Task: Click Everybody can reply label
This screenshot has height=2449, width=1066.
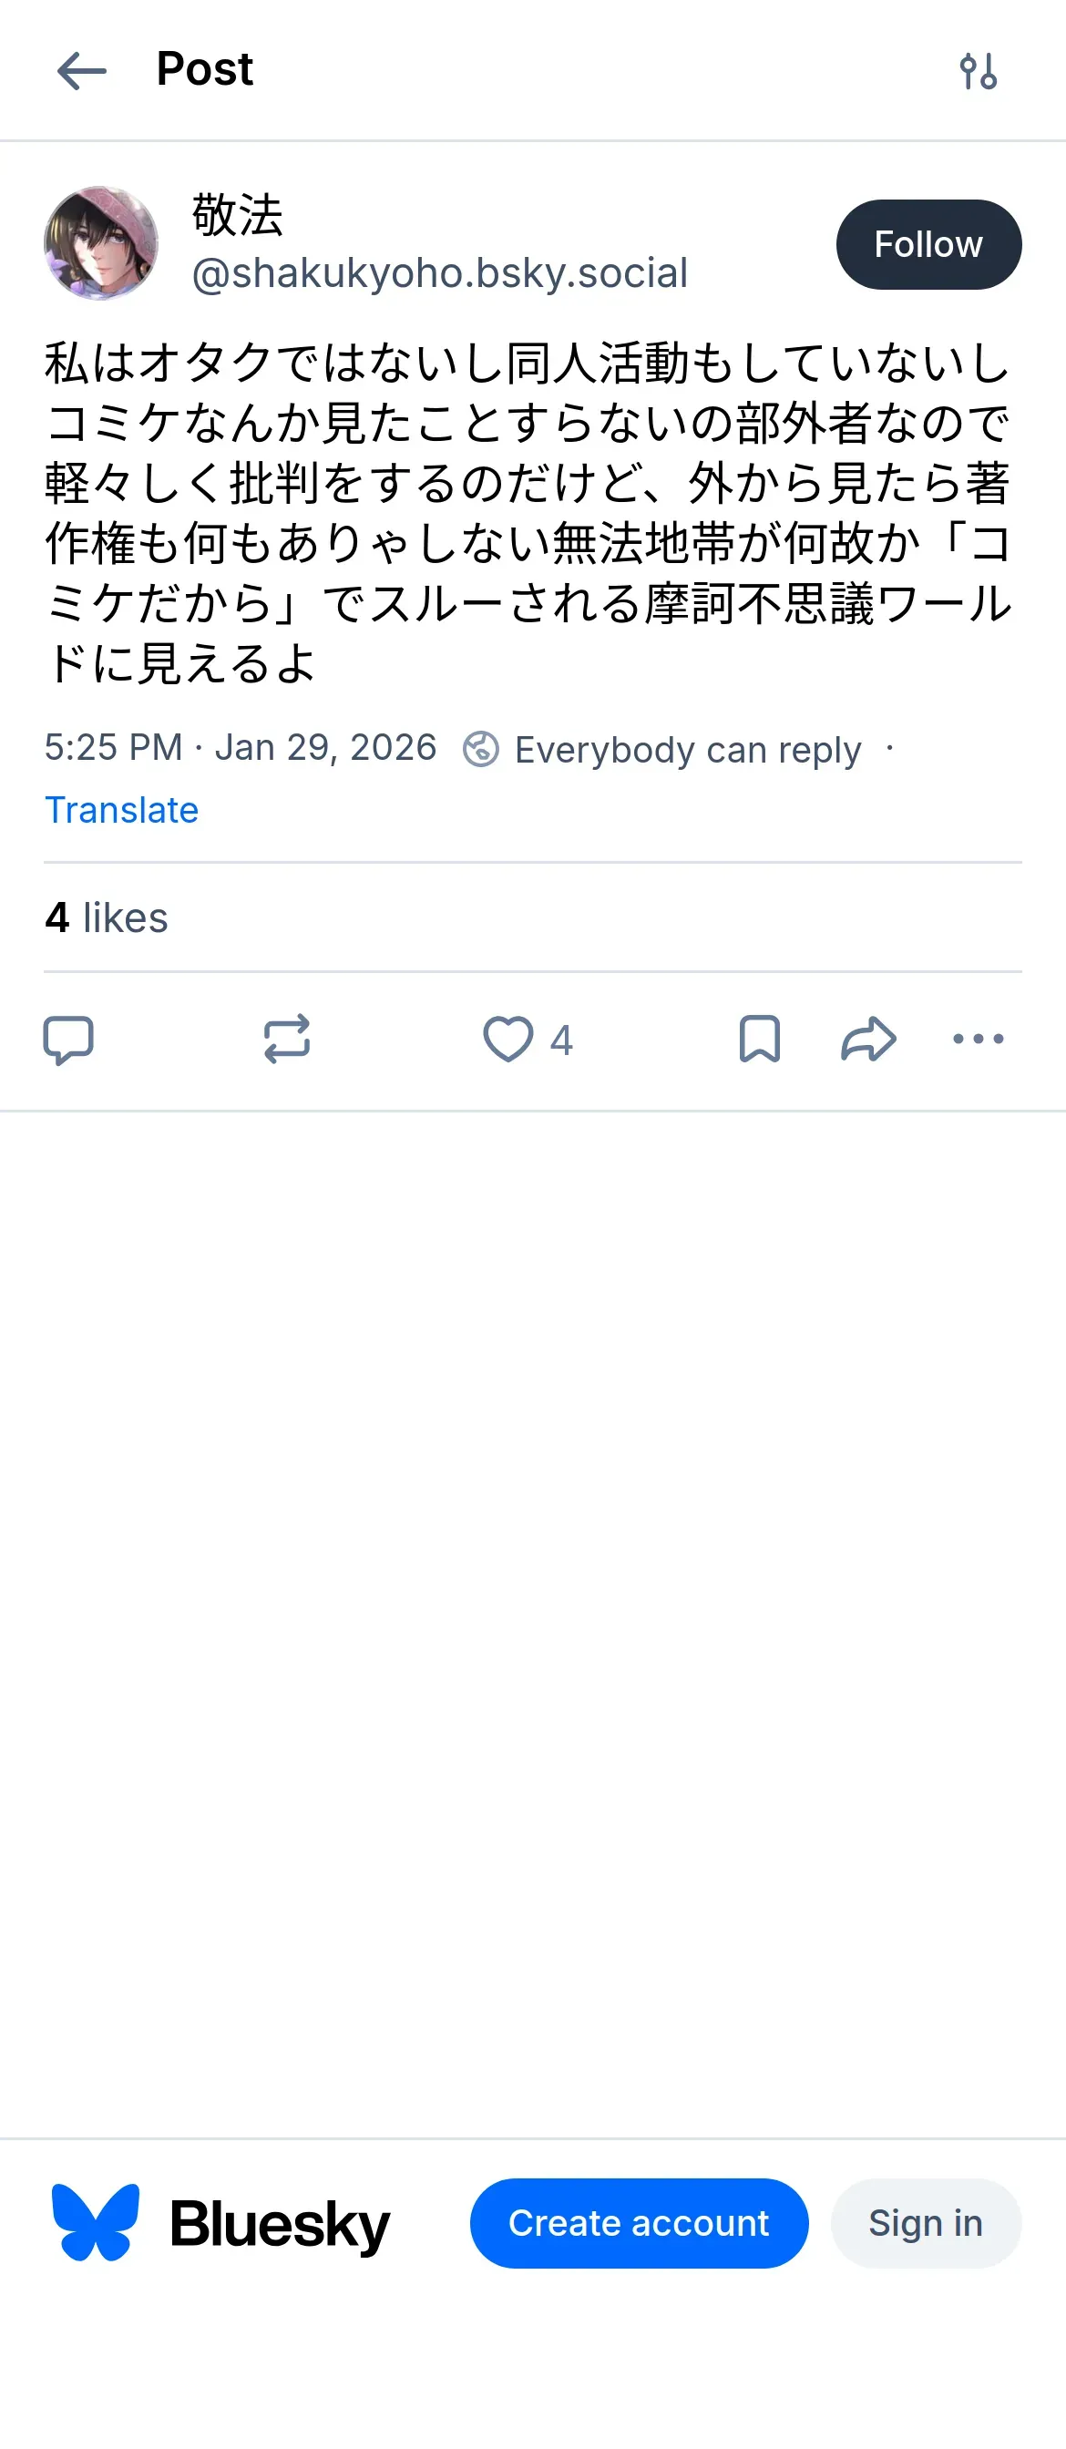Action: click(688, 750)
